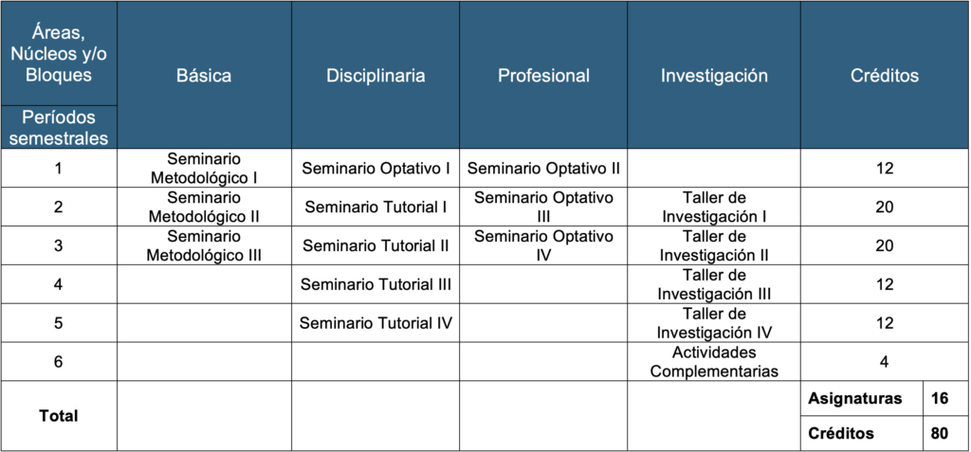
Task: Click the Períodos semestrales header cell
Action: point(59,127)
